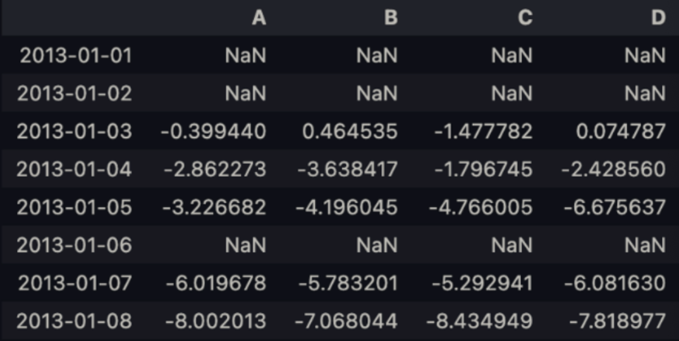This screenshot has height=341, width=679.
Task: Select row index 2013-01-03
Action: coord(75,131)
